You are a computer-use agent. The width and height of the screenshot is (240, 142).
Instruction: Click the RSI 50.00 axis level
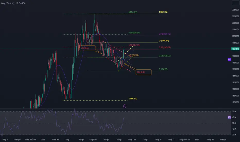234,123
